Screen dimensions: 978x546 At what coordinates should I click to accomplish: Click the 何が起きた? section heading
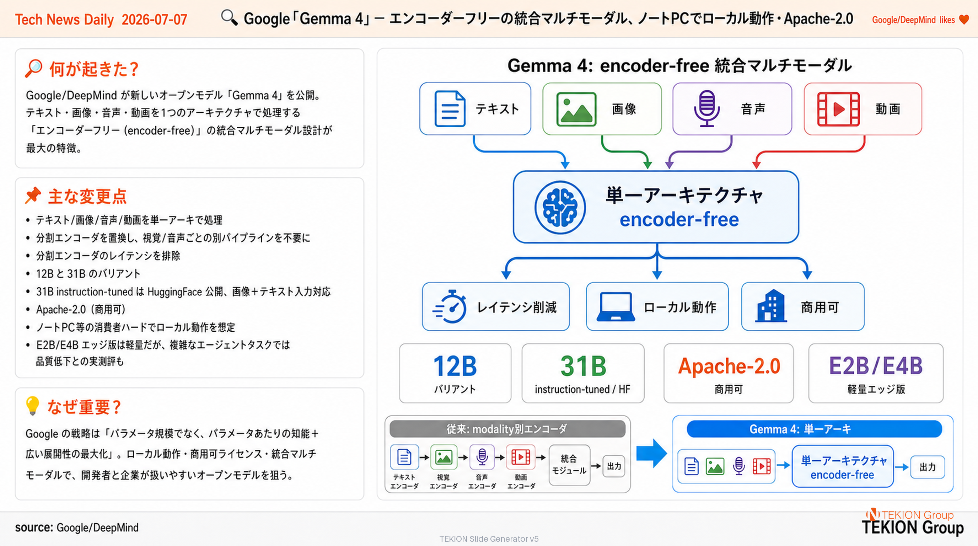(94, 69)
